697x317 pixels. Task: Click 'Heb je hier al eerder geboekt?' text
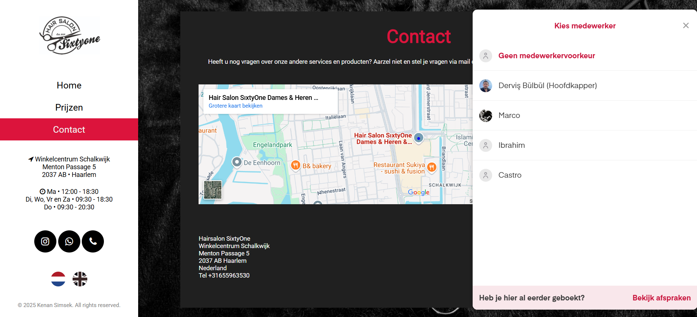click(x=532, y=298)
